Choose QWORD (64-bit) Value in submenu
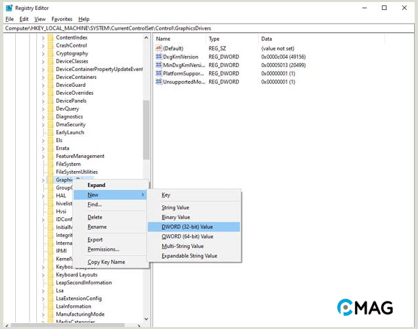The image size is (418, 329). click(x=194, y=236)
